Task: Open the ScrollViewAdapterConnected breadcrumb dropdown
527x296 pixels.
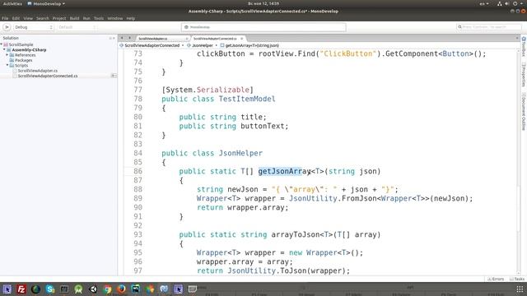Action: (152, 45)
